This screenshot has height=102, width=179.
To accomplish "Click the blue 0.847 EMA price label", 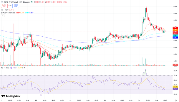I will pos(175,37).
